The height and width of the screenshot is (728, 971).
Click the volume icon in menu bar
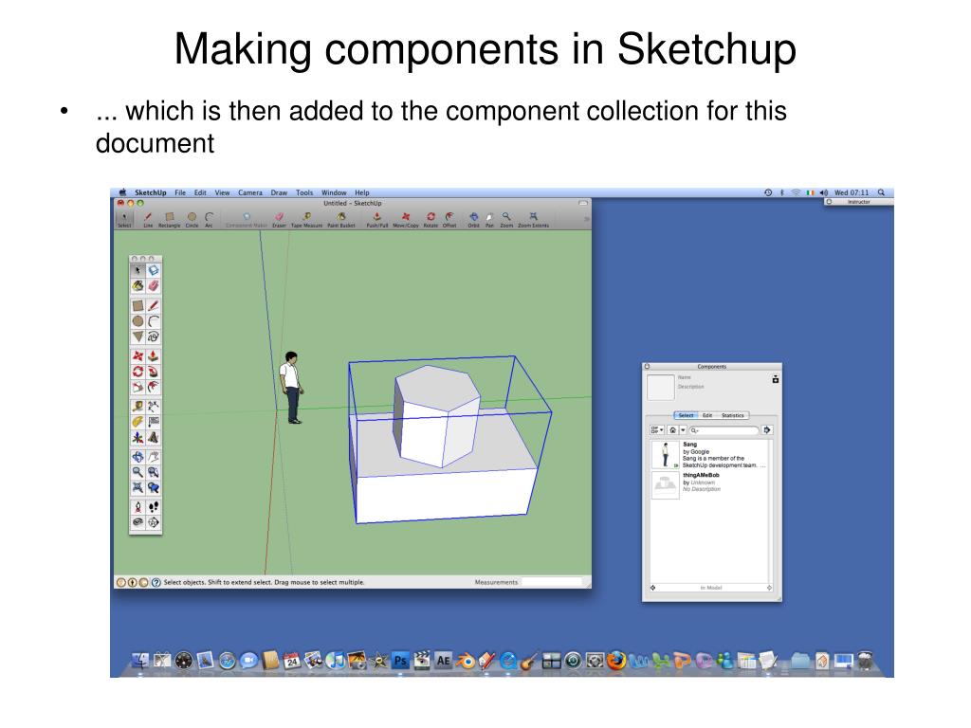824,192
